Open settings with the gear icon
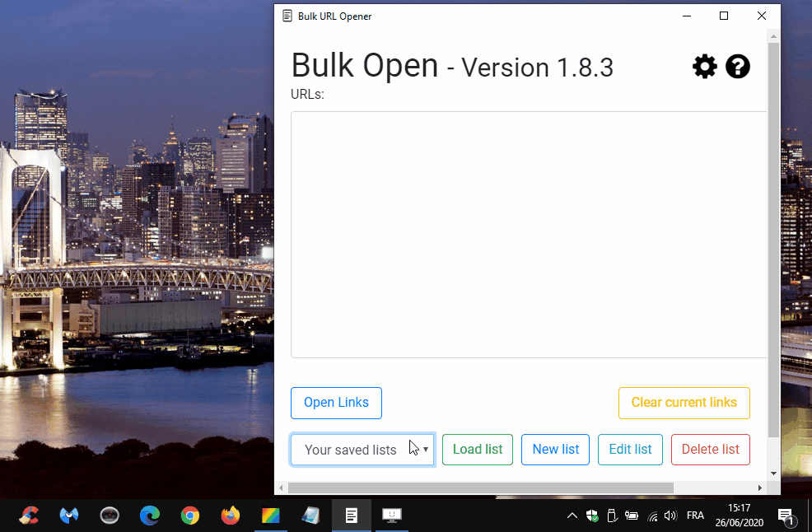The image size is (812, 532). click(705, 67)
